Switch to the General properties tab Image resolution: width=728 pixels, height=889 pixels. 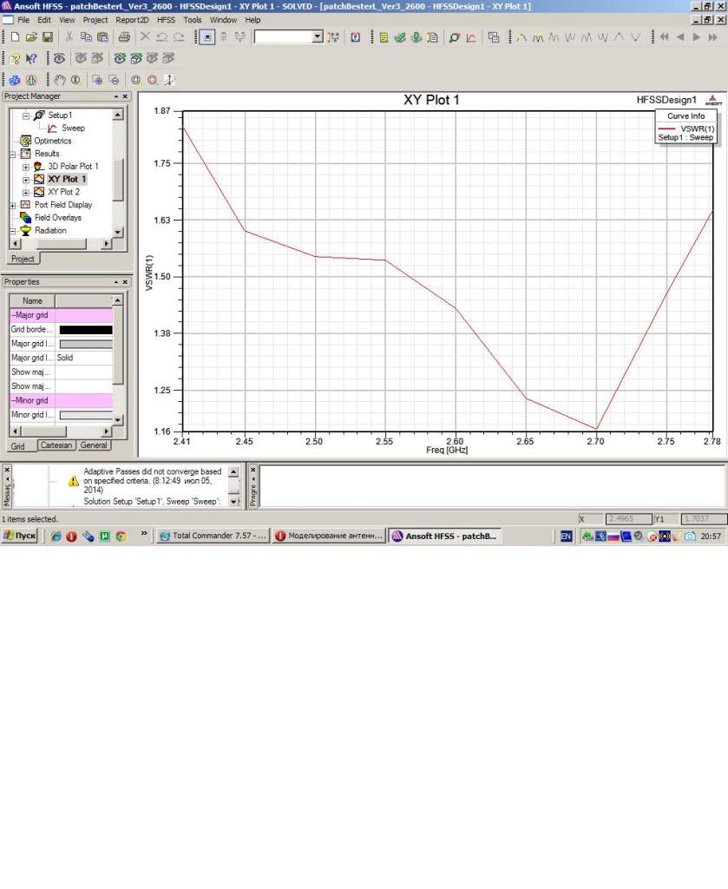pos(94,445)
